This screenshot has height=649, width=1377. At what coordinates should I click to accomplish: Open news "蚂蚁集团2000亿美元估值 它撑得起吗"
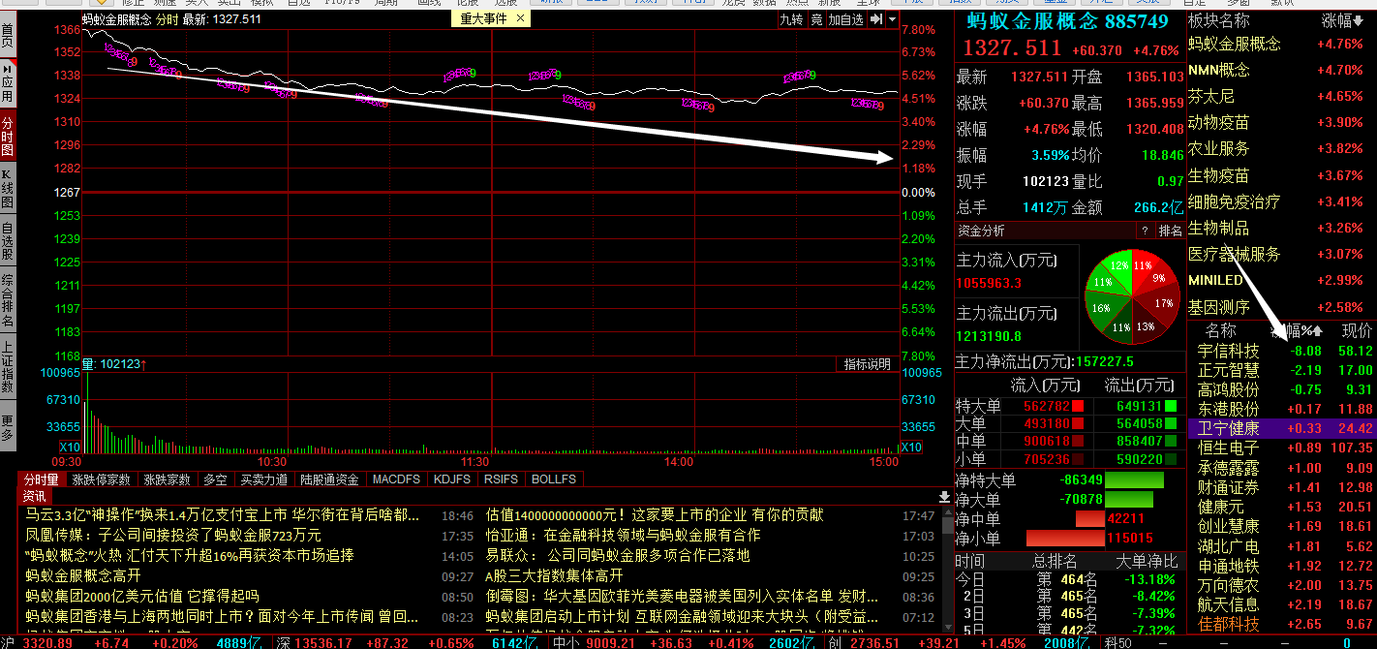142,597
